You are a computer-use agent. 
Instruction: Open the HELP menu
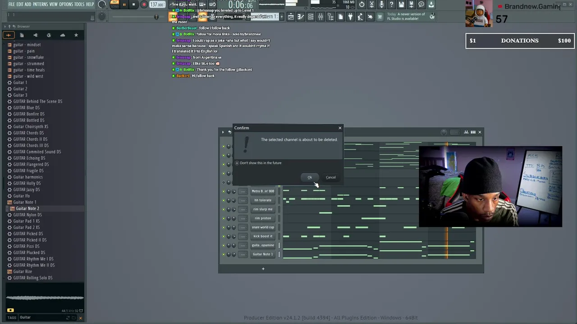tap(90, 4)
